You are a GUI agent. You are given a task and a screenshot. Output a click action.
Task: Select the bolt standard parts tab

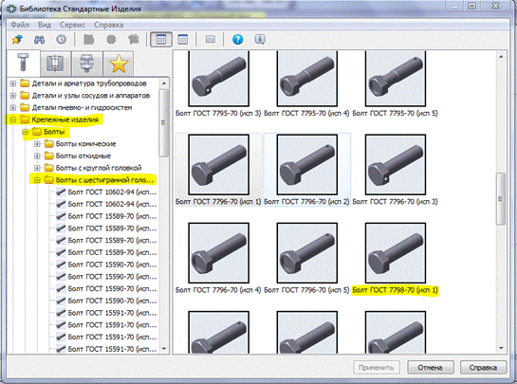pyautogui.click(x=23, y=63)
